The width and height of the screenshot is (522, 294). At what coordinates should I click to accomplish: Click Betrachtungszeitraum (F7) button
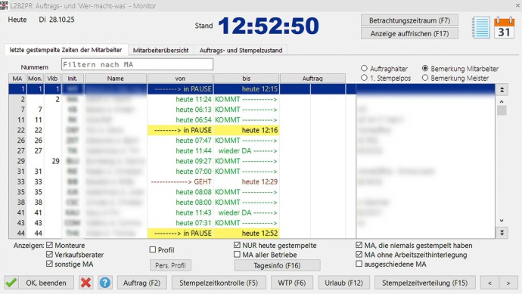pyautogui.click(x=409, y=20)
